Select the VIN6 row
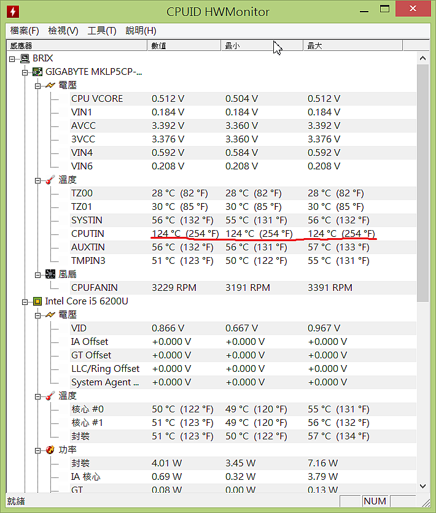The height and width of the screenshot is (513, 436). (x=243, y=166)
